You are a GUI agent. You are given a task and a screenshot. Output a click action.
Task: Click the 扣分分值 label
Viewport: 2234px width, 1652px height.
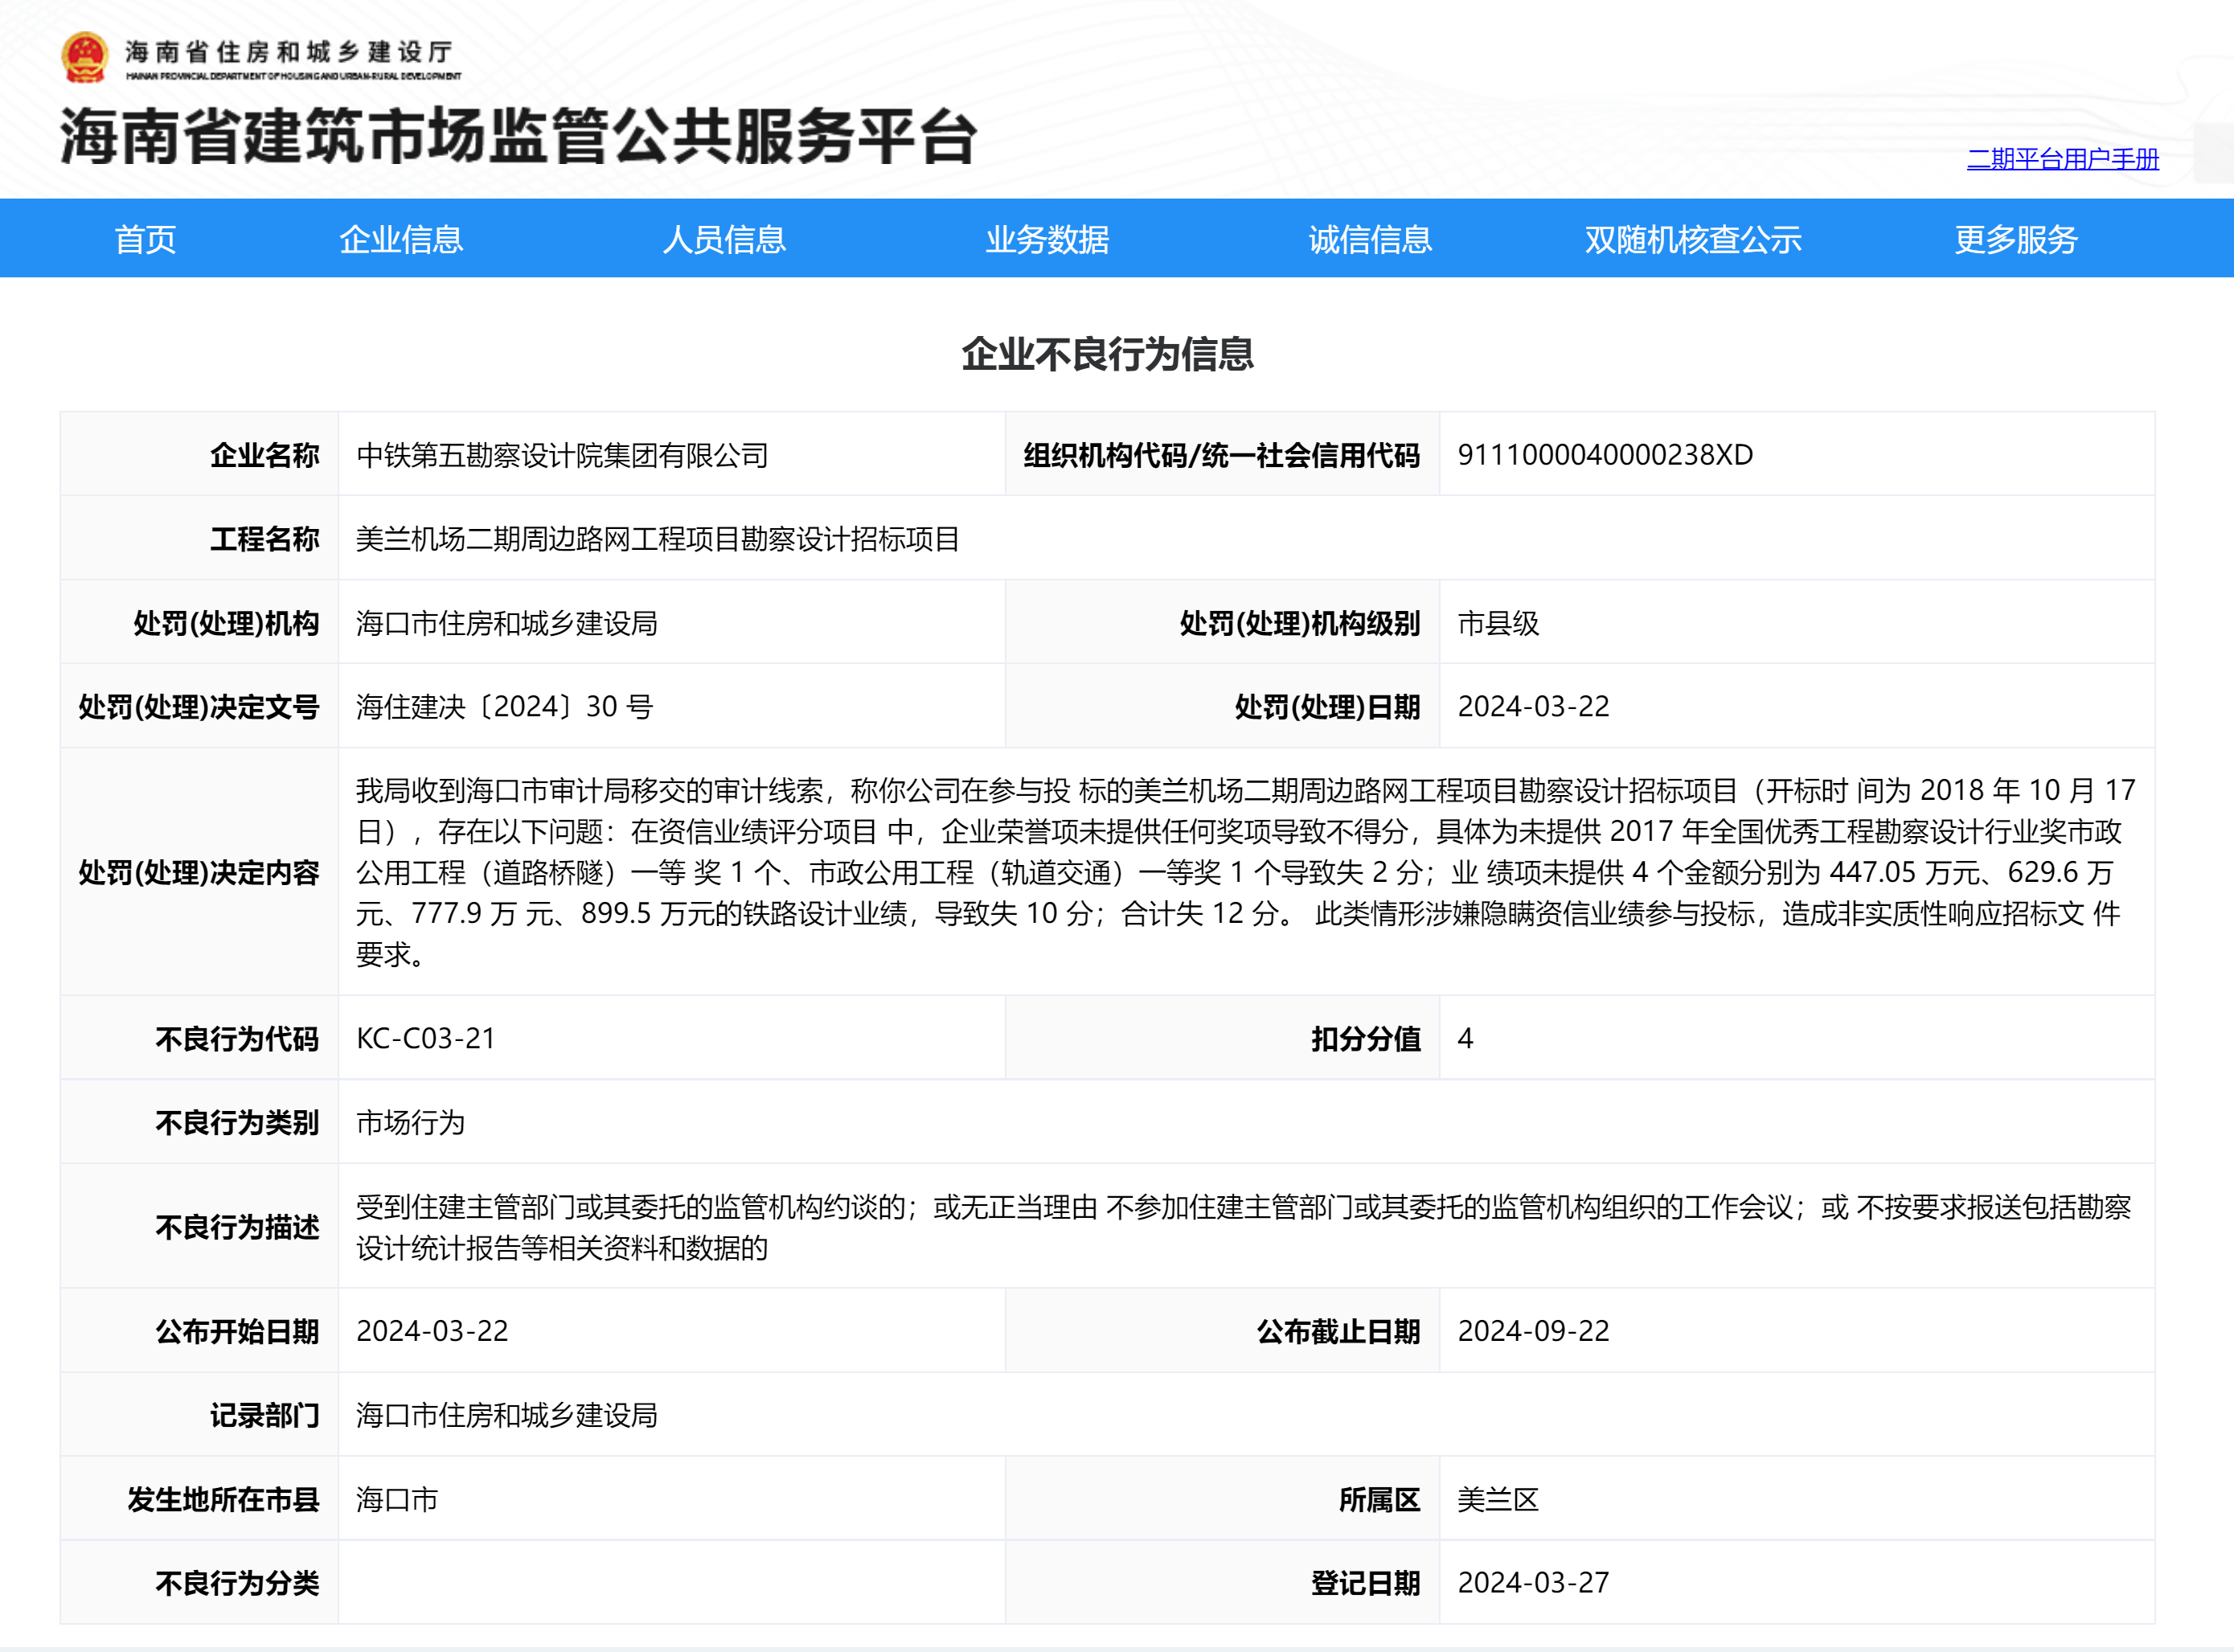[x=1366, y=1039]
